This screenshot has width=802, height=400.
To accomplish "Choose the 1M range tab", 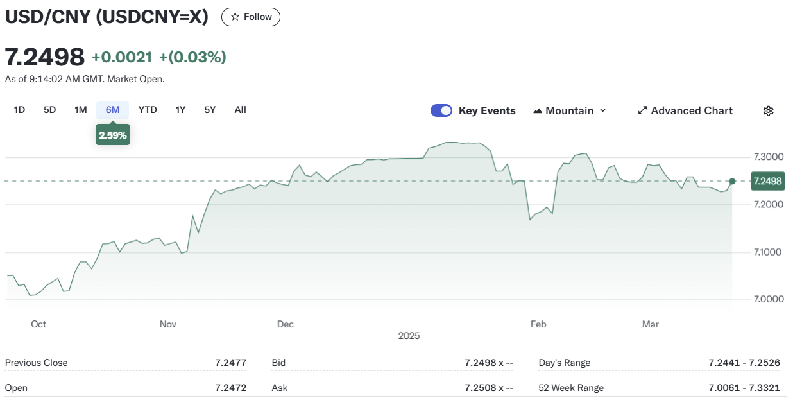I will (x=80, y=110).
